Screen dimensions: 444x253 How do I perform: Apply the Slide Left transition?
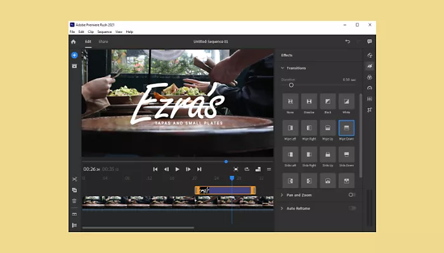coord(291,154)
